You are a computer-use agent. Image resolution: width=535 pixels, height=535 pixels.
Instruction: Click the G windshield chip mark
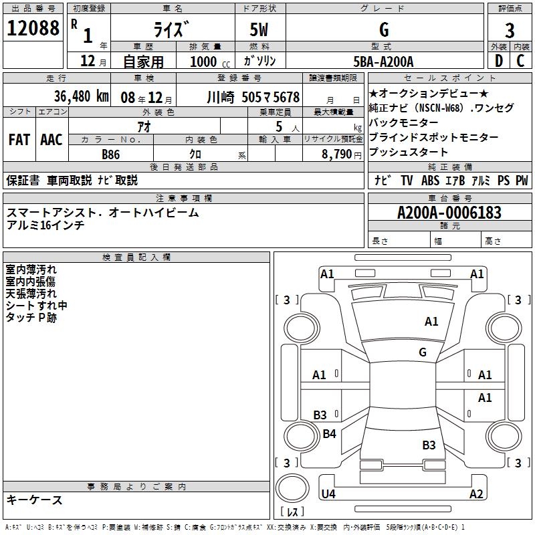(x=423, y=352)
